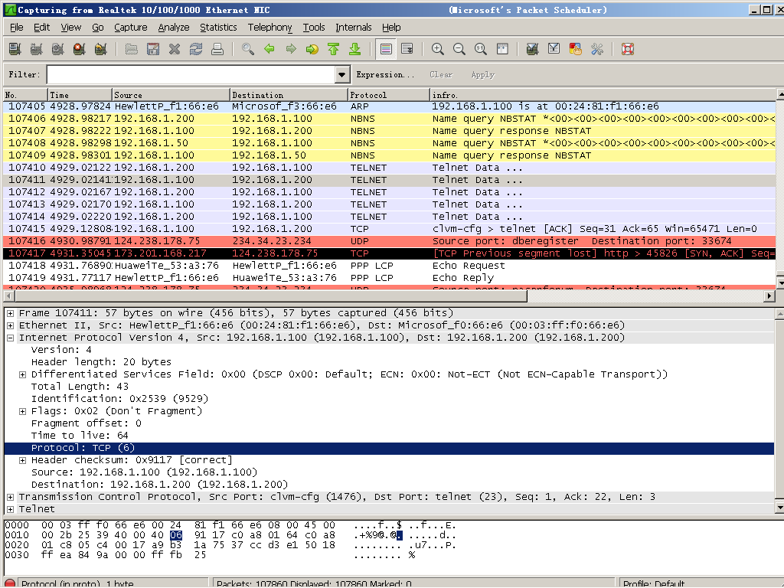Jump to the first packet
The image size is (784, 588).
pos(333,49)
